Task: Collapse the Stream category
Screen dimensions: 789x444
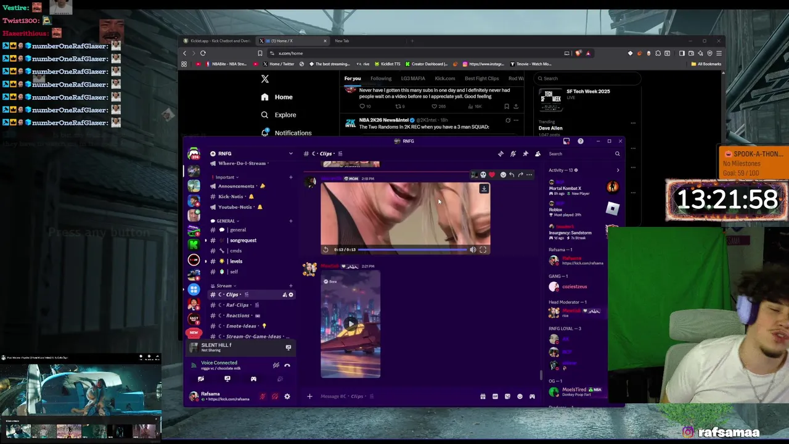Action: coord(224,286)
